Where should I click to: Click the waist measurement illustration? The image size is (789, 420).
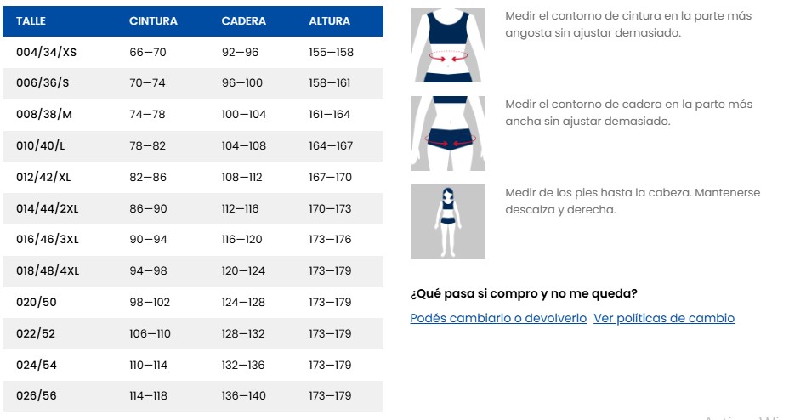(x=448, y=45)
